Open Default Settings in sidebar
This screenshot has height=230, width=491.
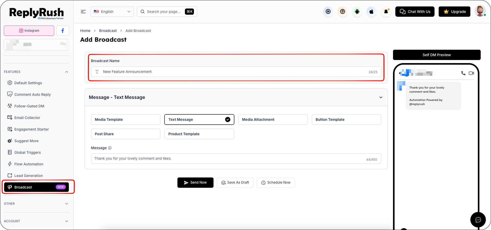(x=28, y=83)
